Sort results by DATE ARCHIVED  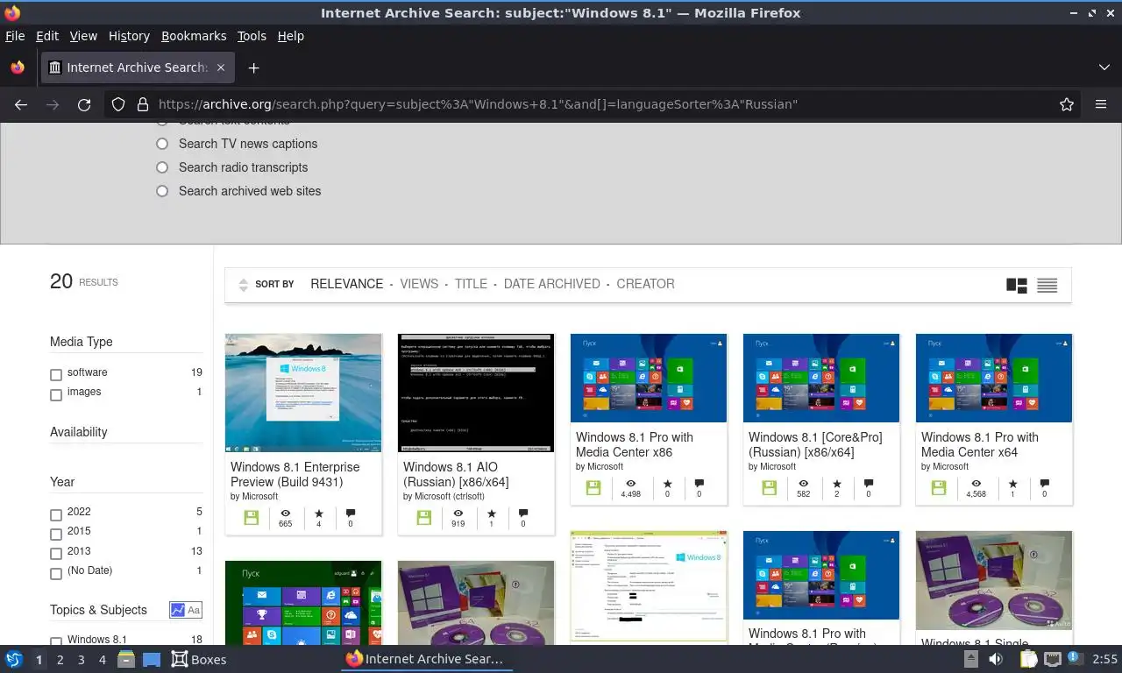[x=552, y=284]
